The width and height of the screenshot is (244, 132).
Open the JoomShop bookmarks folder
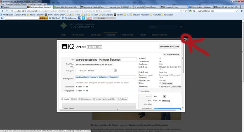tap(155, 15)
